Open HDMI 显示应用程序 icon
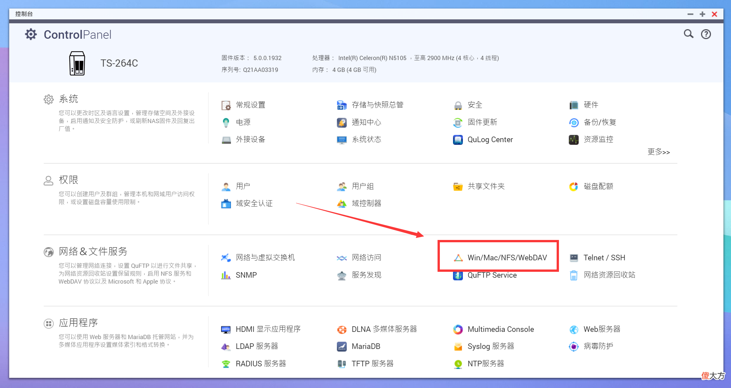The width and height of the screenshot is (731, 388). (x=226, y=330)
